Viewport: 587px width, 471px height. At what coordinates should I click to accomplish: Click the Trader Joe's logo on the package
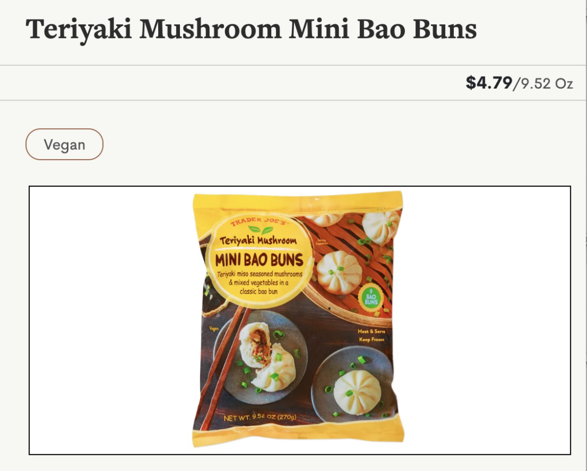click(x=260, y=222)
